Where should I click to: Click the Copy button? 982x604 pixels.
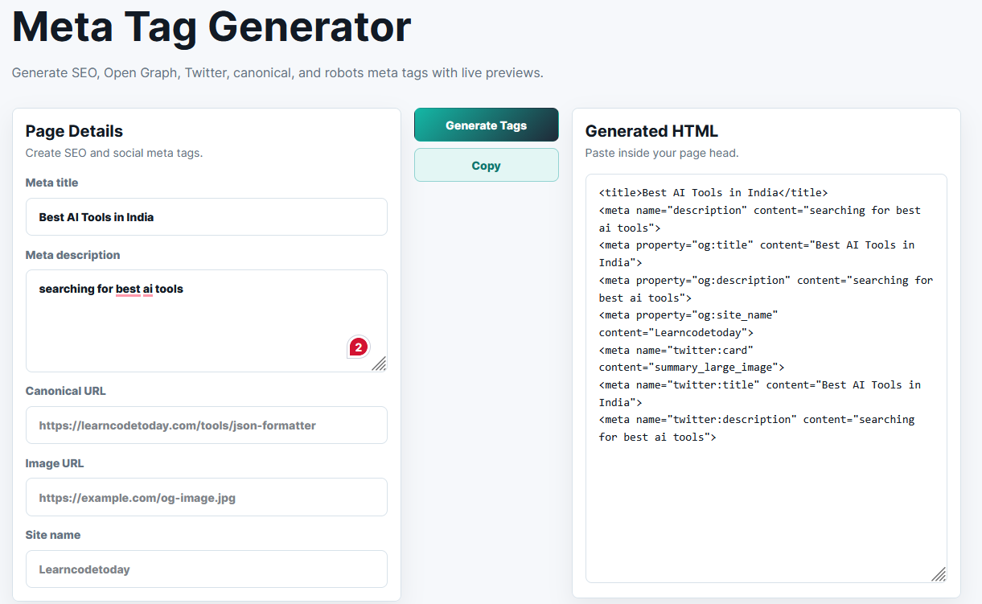486,165
